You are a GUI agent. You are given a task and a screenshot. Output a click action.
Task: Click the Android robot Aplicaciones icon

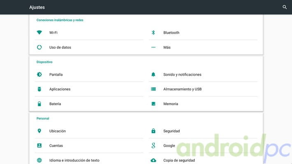[39, 89]
